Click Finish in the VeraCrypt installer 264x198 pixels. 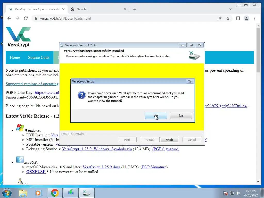[169, 140]
